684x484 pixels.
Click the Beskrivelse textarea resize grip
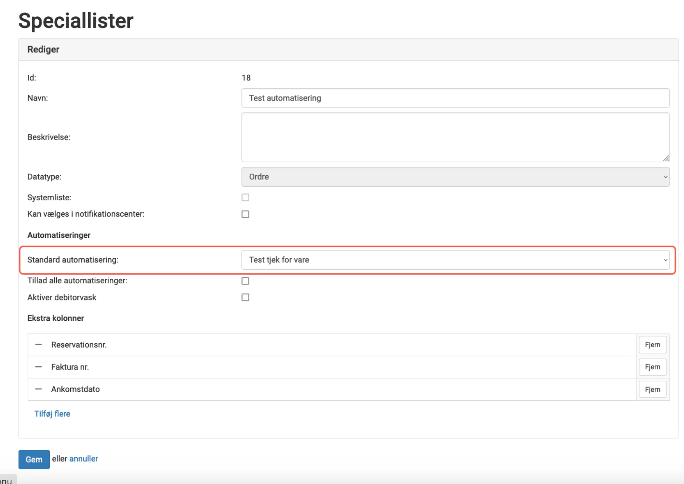click(666, 159)
